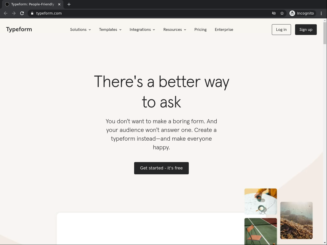Viewport: 327px width, 245px height.
Task: Open the Incognito profile indicator
Action: 302,13
